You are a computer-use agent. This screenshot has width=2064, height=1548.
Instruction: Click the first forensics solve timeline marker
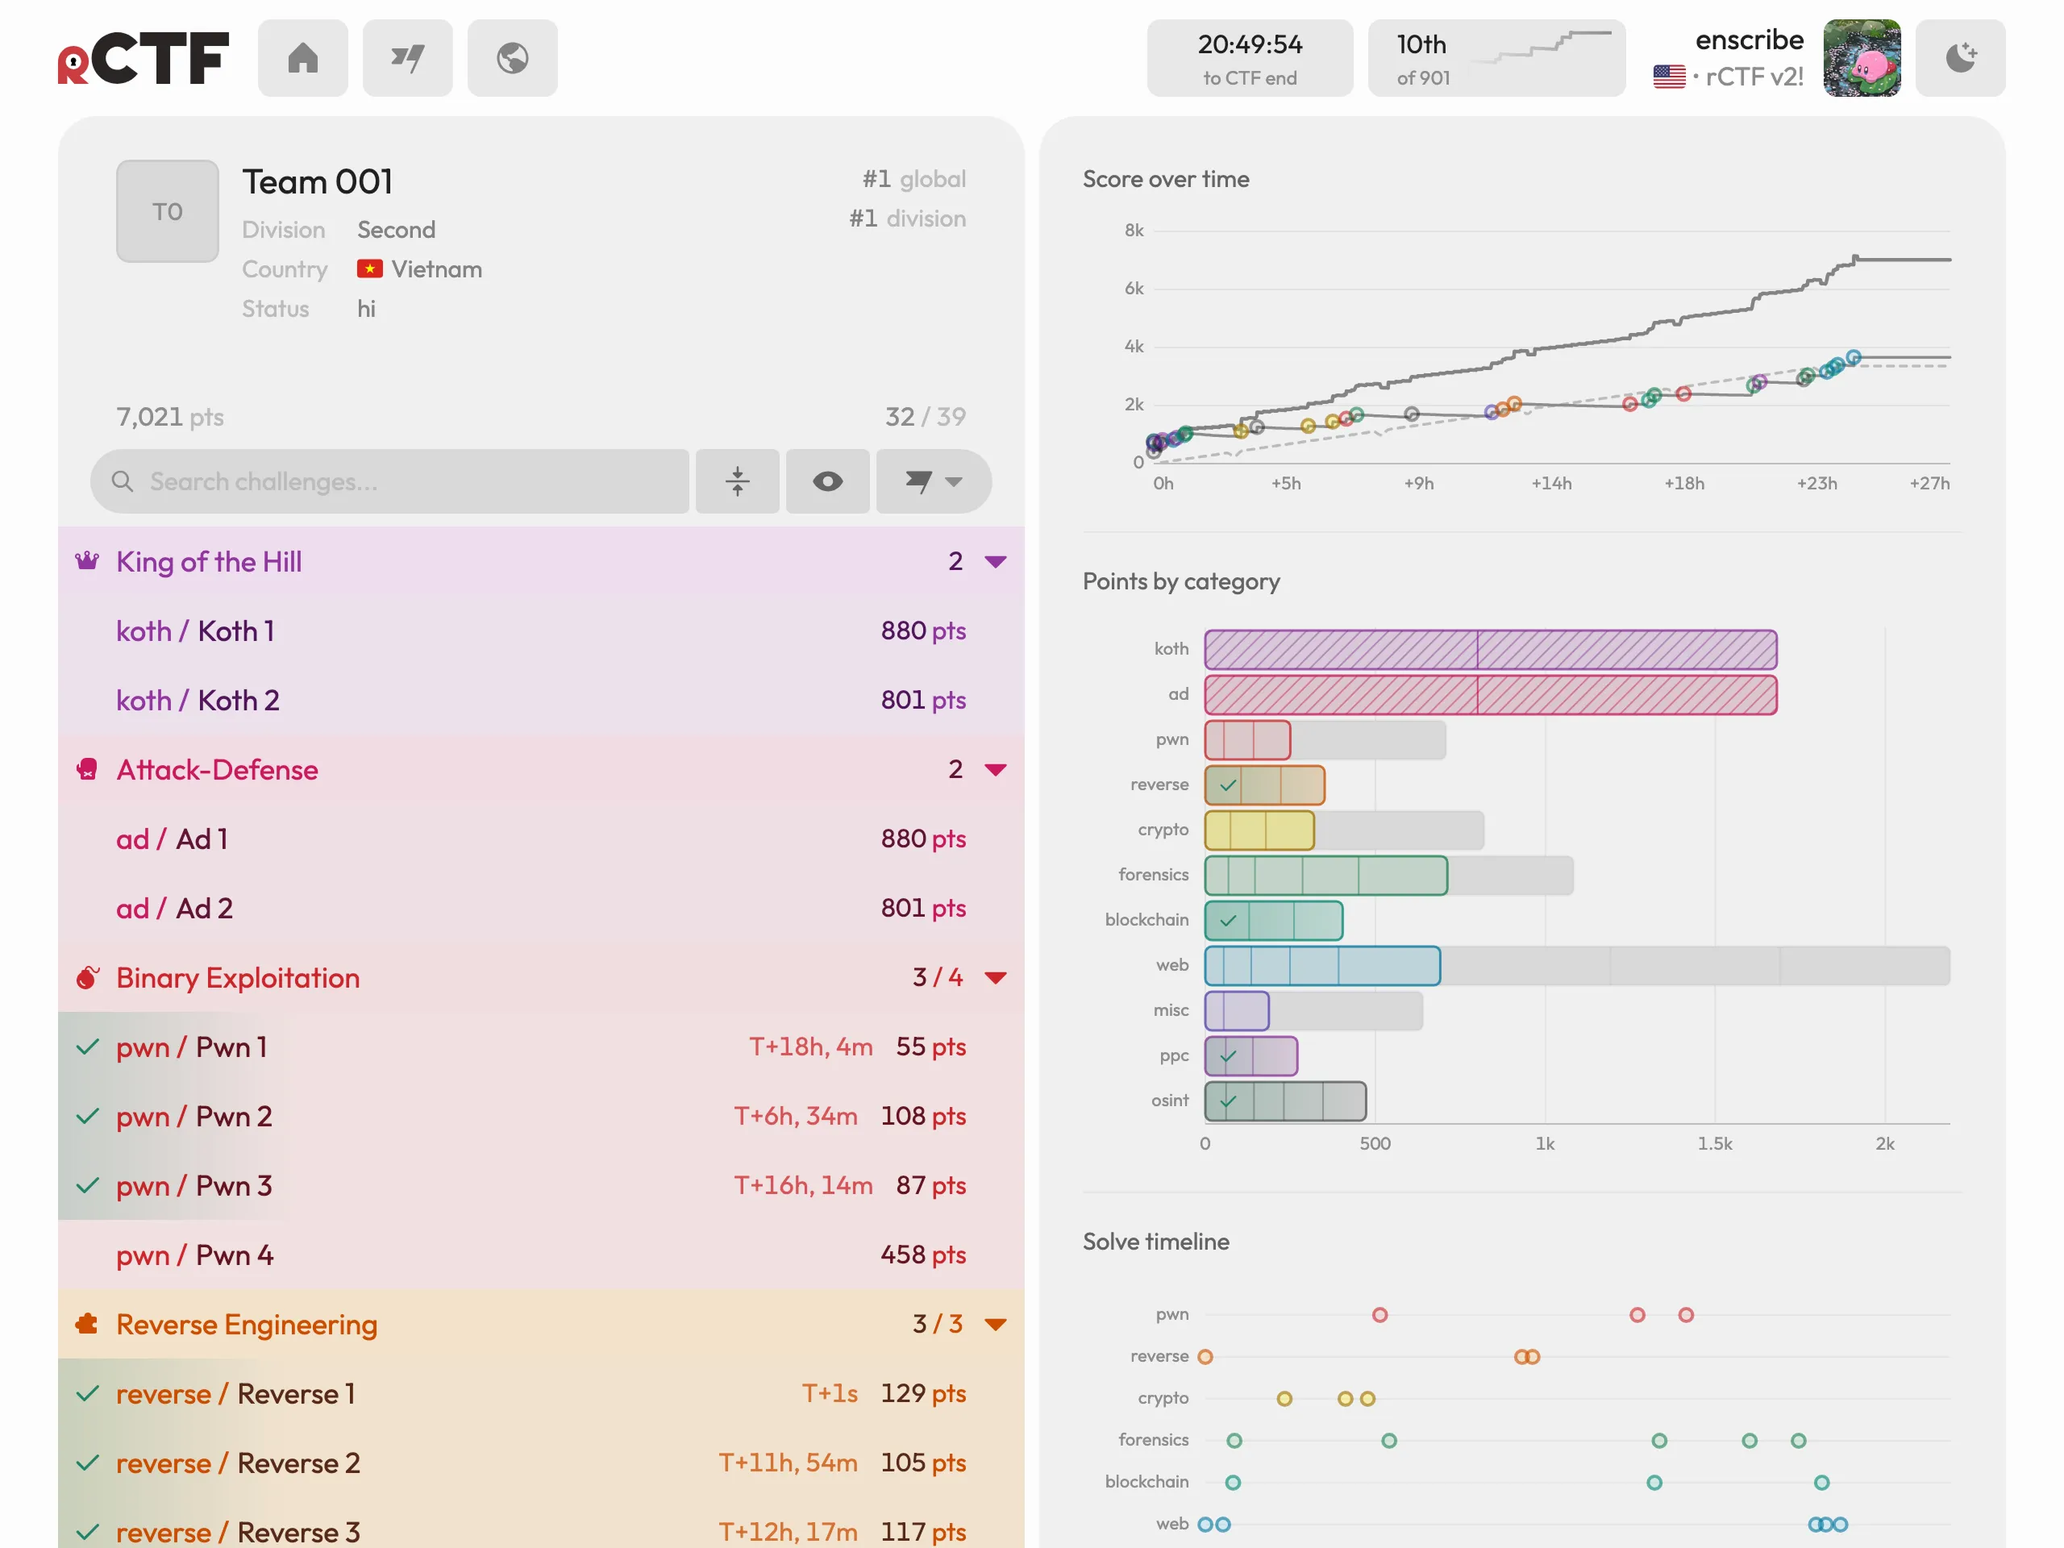click(x=1234, y=1441)
